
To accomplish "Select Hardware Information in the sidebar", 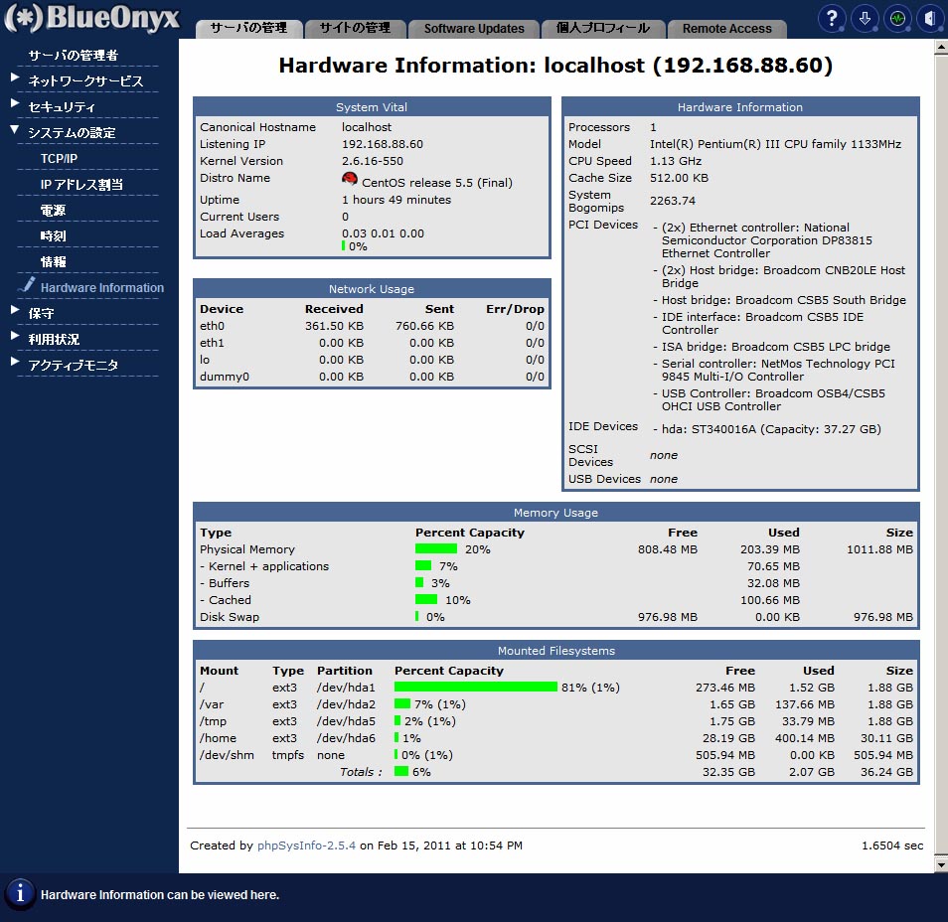I will (102, 288).
